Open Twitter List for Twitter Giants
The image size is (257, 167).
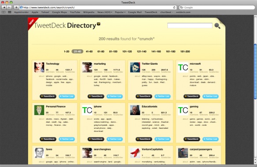coord(162,96)
